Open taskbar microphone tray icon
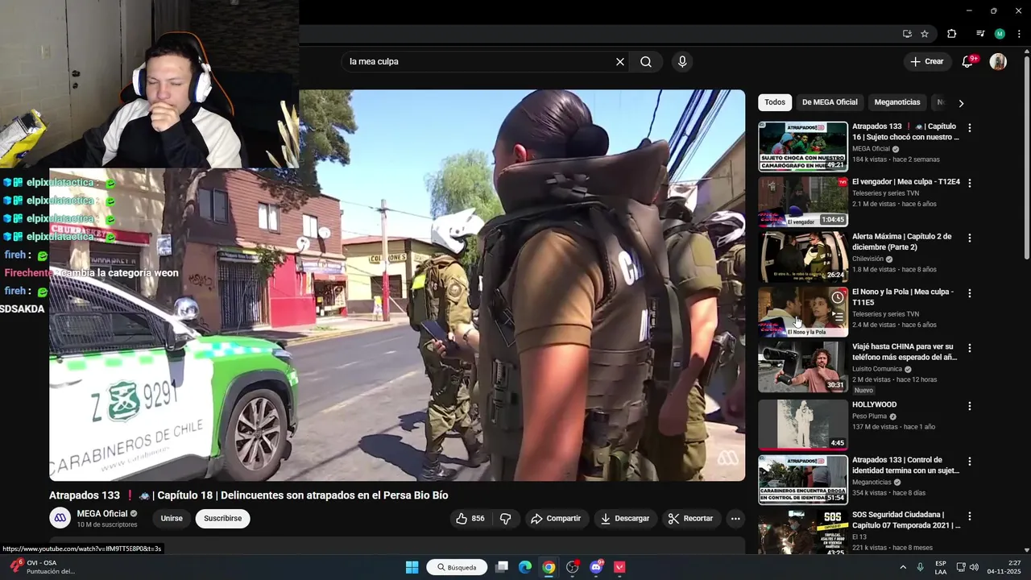1031x580 pixels. [920, 567]
